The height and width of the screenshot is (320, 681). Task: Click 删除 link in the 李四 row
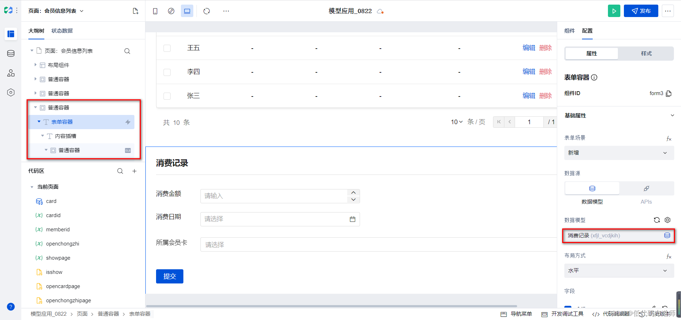coord(546,72)
